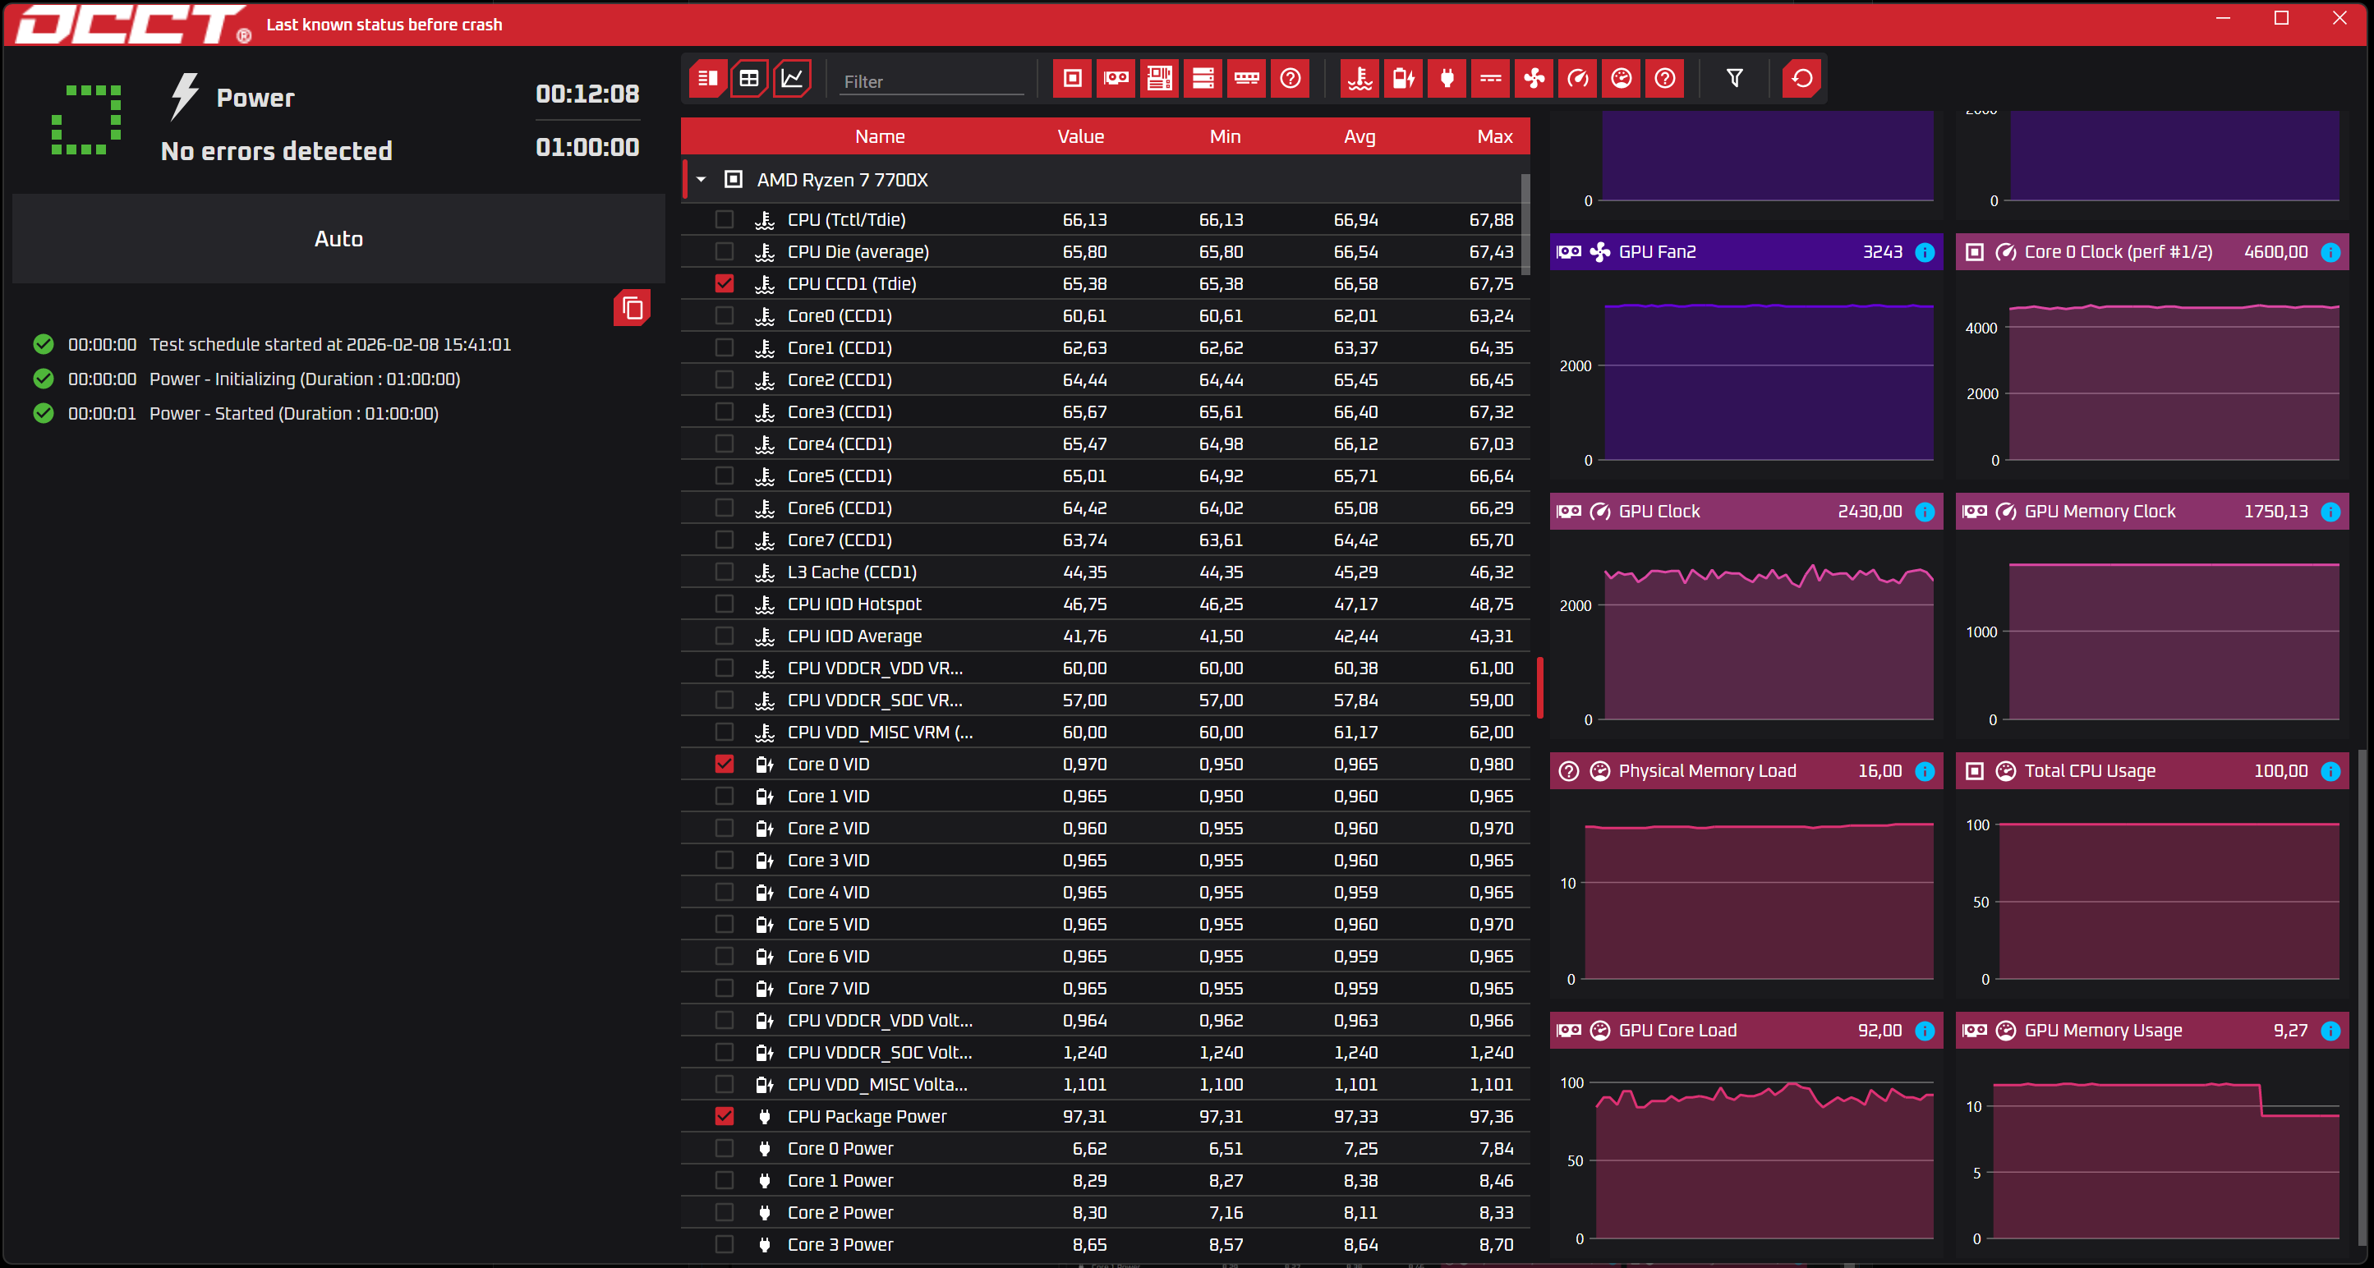Click the Auto button

tap(338, 239)
